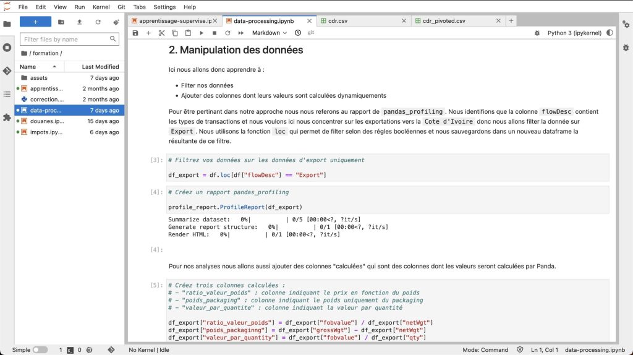Run the selected cell
The width and height of the screenshot is (633, 355).
(202, 33)
